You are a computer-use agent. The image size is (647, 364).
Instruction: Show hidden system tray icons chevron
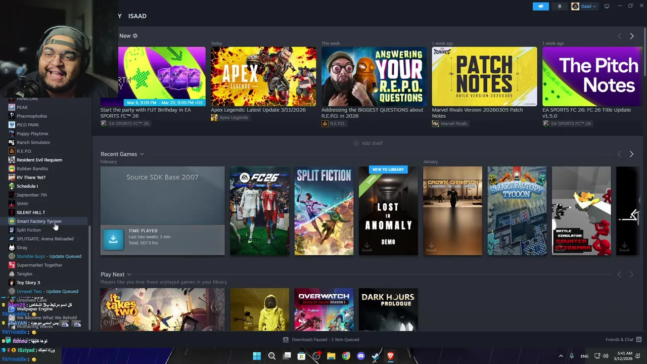561,356
